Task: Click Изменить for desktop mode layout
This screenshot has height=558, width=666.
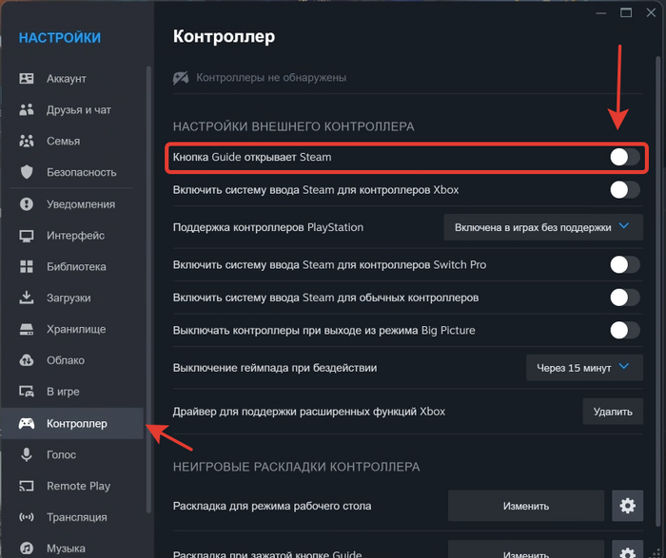Action: click(526, 506)
